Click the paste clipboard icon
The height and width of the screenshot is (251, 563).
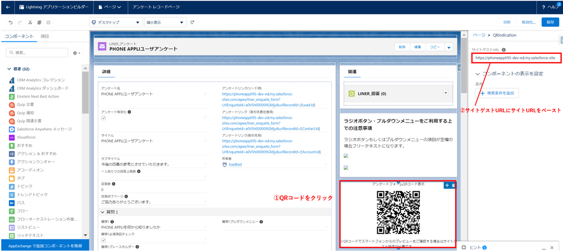coord(48,22)
